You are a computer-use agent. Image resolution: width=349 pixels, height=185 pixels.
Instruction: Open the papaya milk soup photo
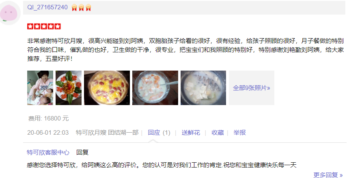(155, 88)
